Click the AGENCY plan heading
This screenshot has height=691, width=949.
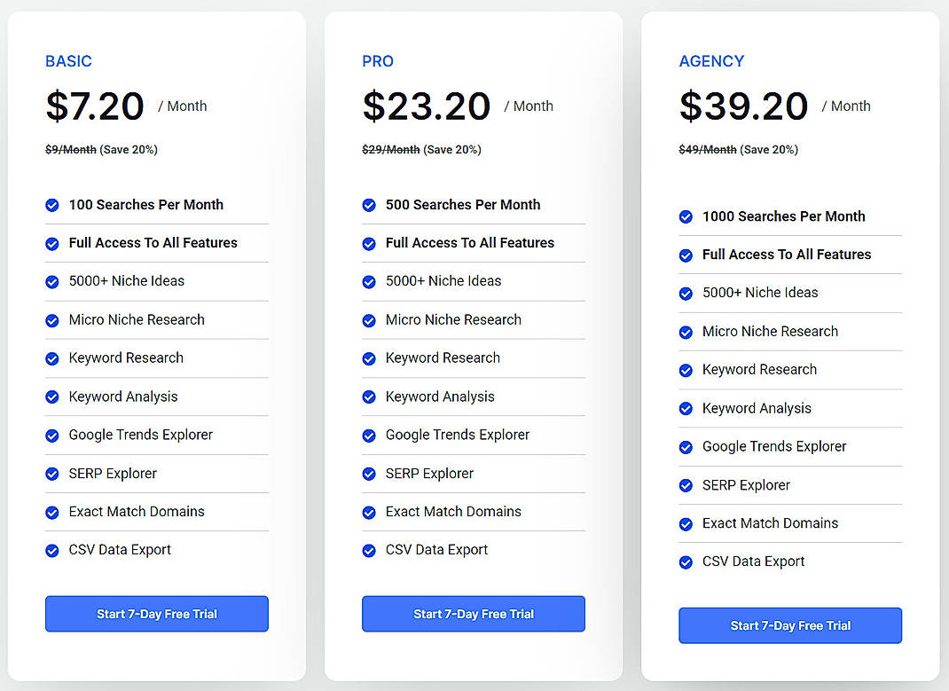click(711, 61)
